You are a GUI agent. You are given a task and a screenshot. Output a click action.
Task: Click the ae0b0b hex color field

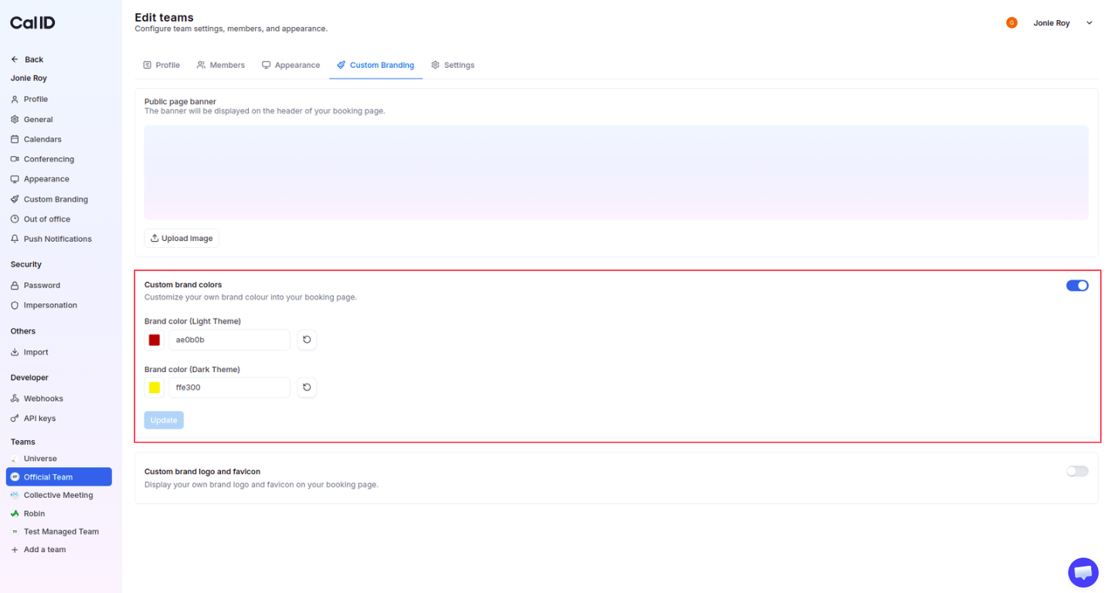tap(229, 340)
